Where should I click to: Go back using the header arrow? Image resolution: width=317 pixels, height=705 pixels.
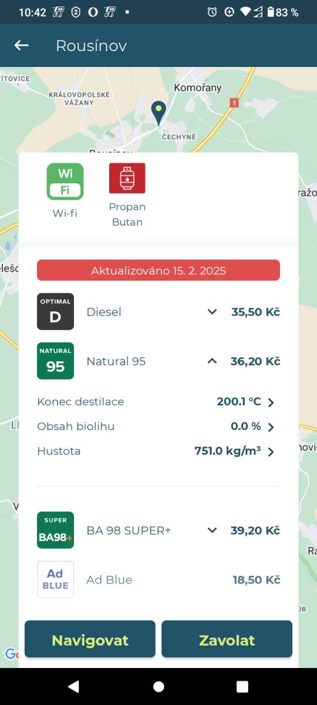pyautogui.click(x=22, y=45)
